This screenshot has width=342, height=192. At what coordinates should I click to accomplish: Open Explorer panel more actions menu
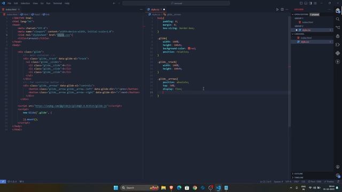pos(329,10)
